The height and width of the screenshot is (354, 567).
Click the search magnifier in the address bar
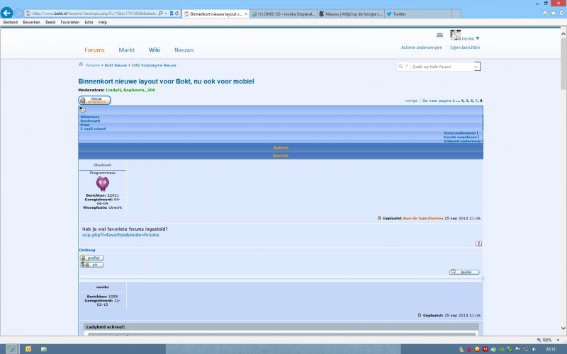(161, 13)
